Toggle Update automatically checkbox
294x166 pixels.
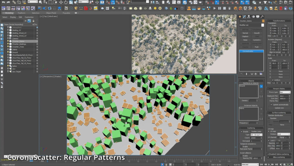(271, 105)
